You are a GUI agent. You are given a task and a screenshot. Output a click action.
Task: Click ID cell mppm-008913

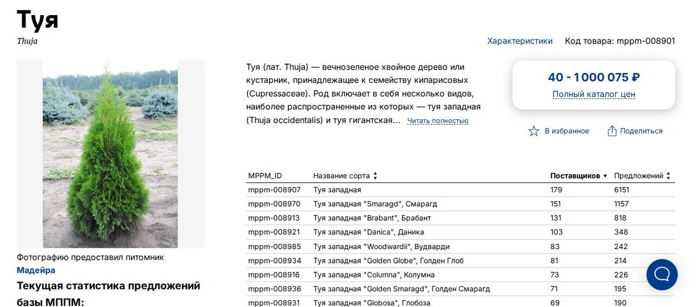tap(274, 218)
